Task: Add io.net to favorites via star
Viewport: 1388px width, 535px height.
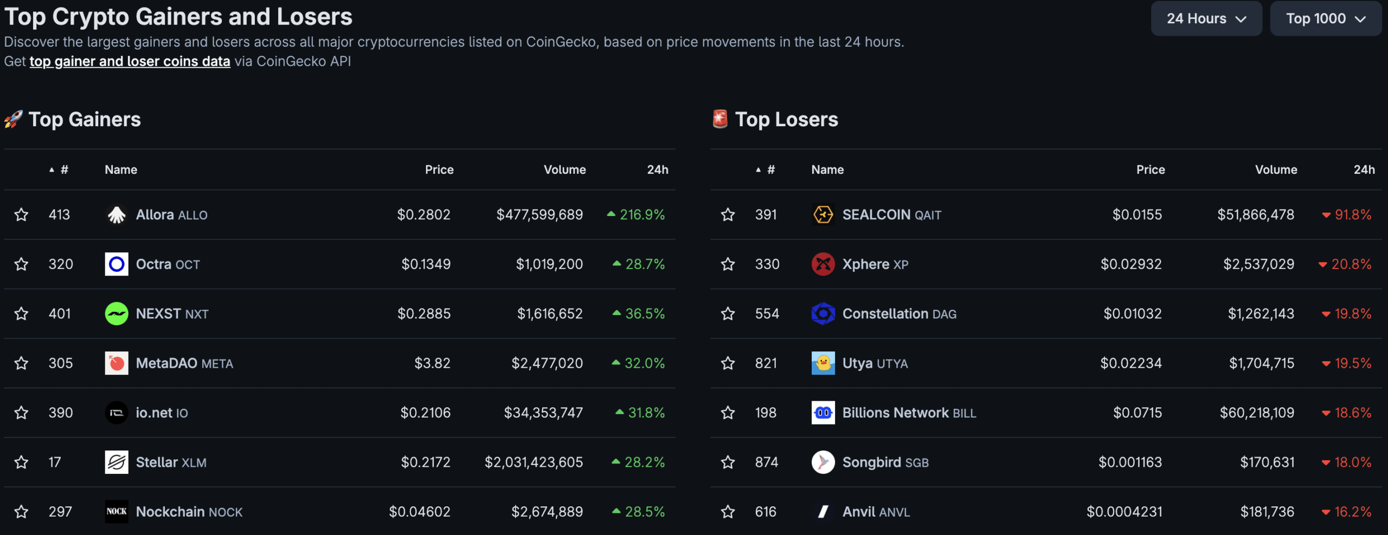Action: [21, 413]
